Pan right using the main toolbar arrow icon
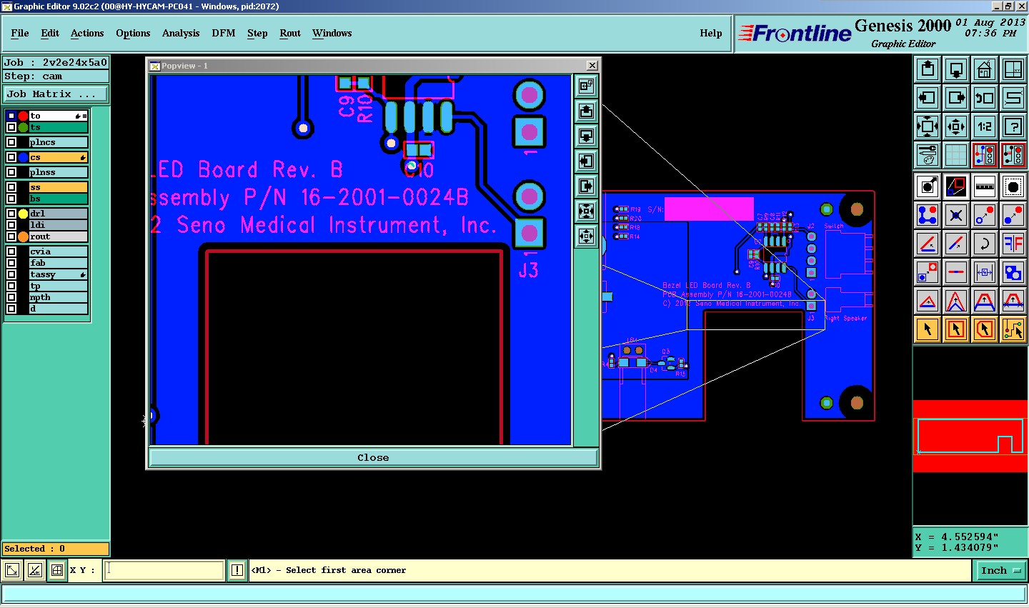The image size is (1029, 608). point(956,98)
